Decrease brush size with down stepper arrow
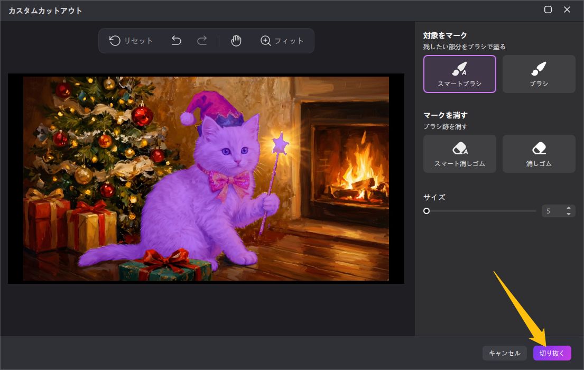 coord(569,214)
